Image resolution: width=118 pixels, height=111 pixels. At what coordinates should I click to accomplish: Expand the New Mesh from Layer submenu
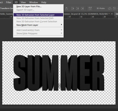pos(38,25)
